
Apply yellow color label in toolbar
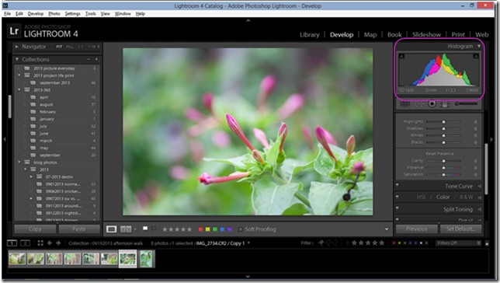point(207,229)
